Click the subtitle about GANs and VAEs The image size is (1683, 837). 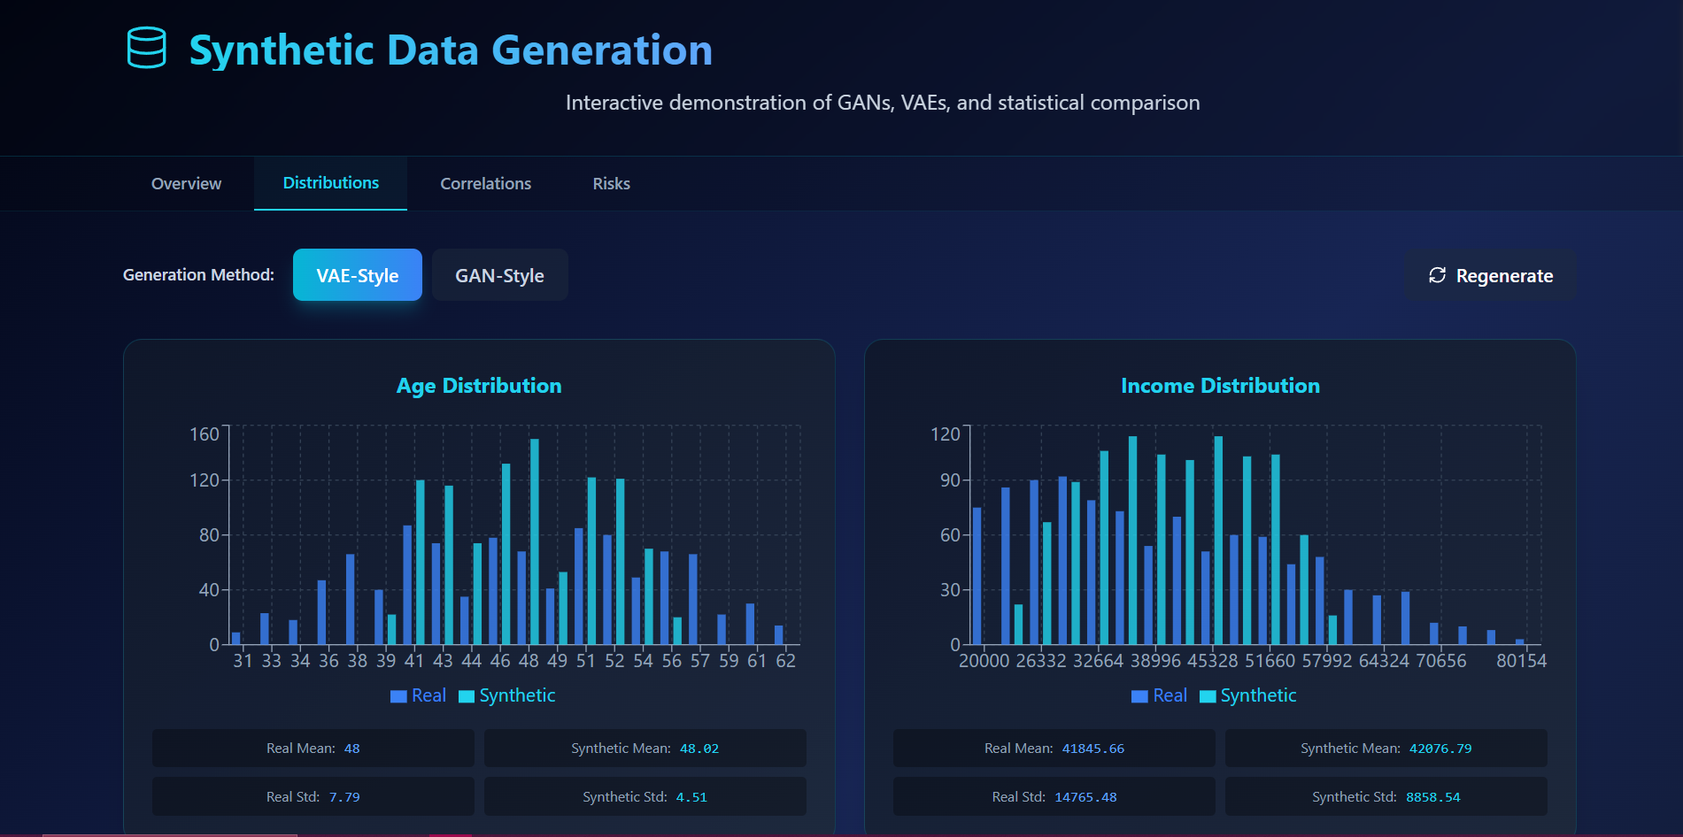883,103
